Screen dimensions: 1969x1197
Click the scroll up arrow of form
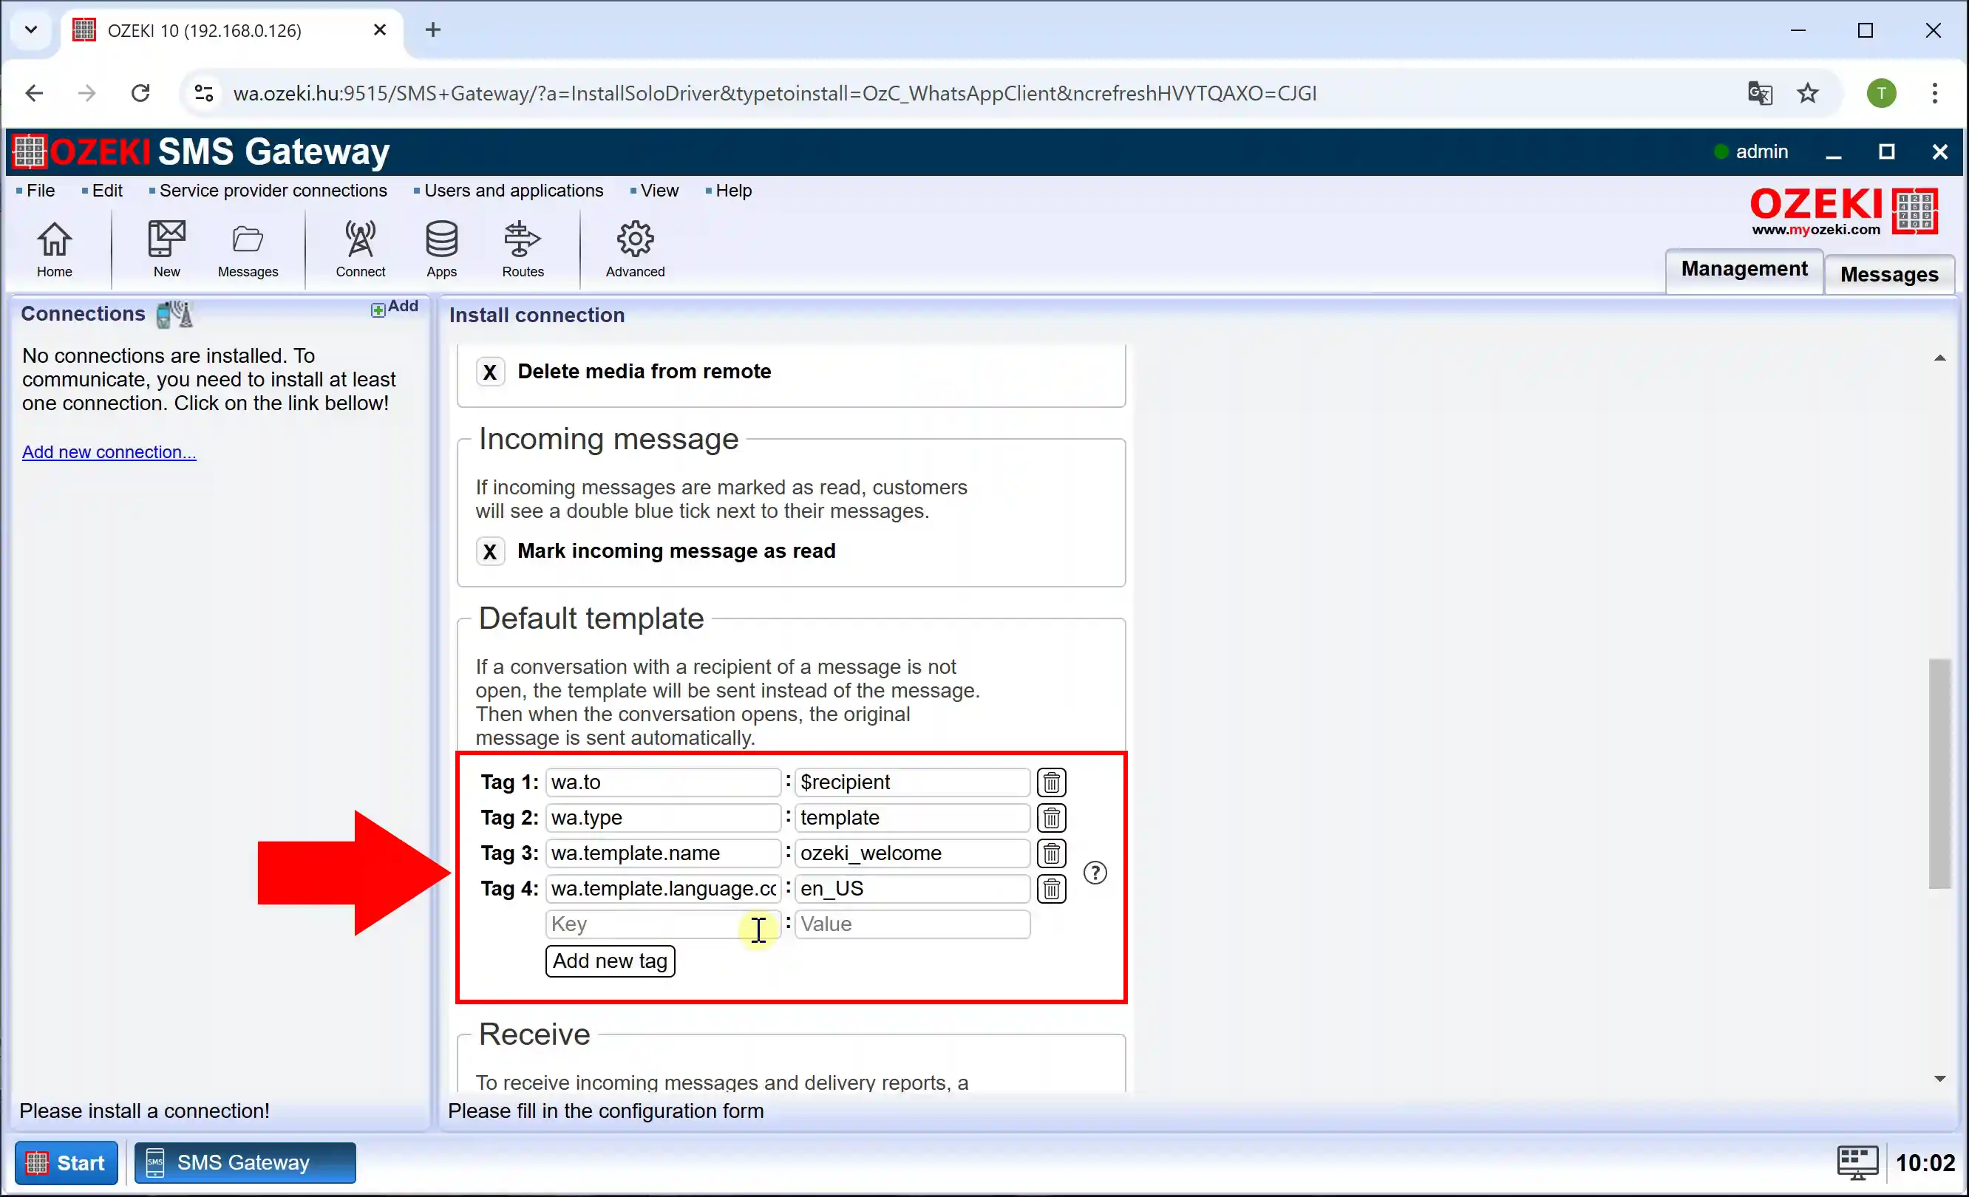[x=1939, y=358]
